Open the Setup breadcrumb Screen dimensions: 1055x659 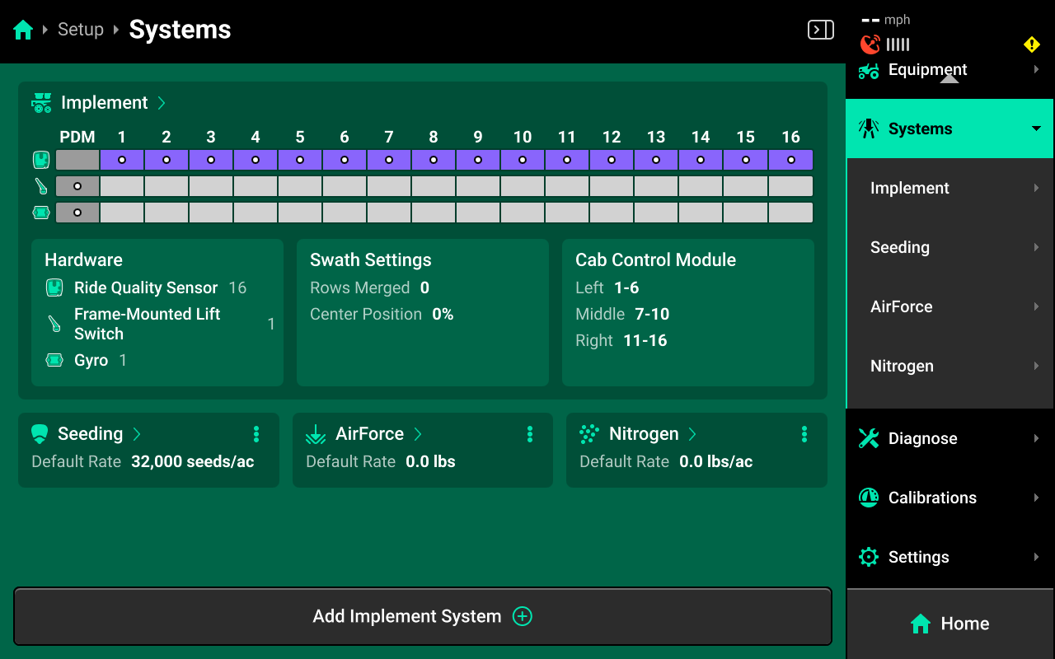80,29
